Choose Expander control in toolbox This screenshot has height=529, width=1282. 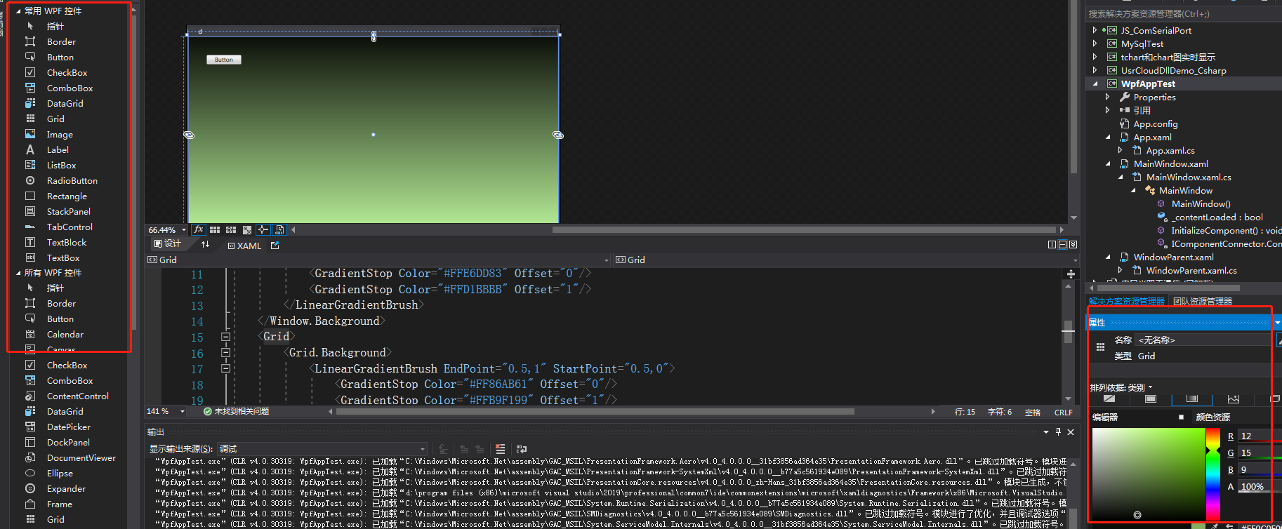click(66, 488)
